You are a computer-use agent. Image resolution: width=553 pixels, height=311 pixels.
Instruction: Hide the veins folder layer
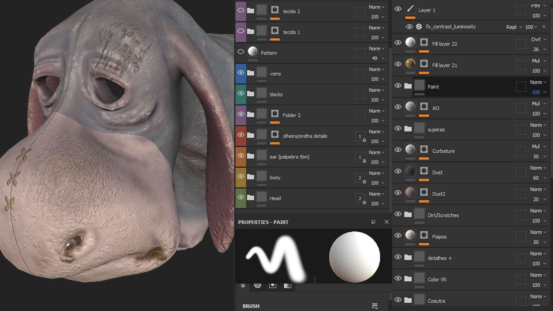tap(241, 73)
